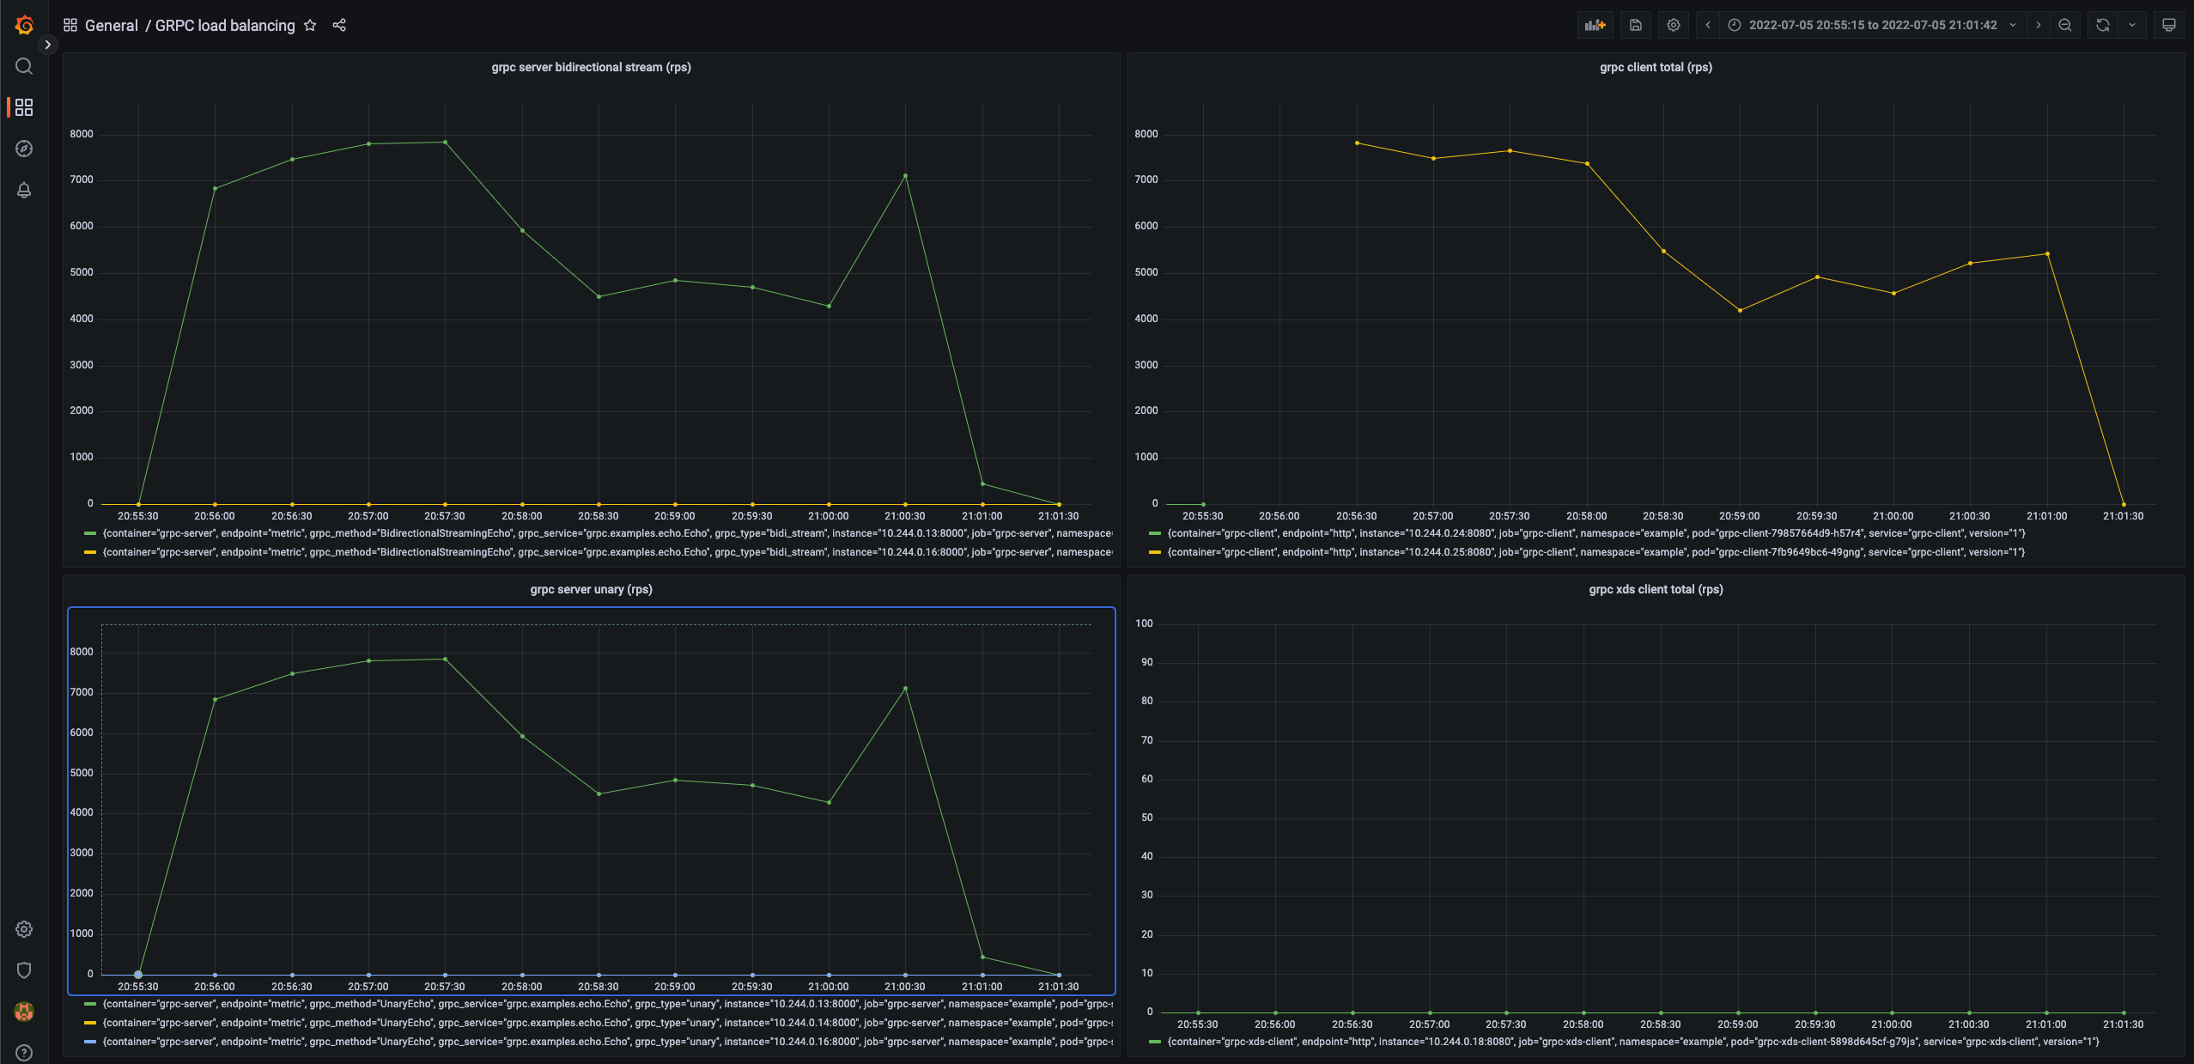Image resolution: width=2194 pixels, height=1064 pixels.
Task: Share the GRPC load balancing dashboard
Action: (339, 25)
